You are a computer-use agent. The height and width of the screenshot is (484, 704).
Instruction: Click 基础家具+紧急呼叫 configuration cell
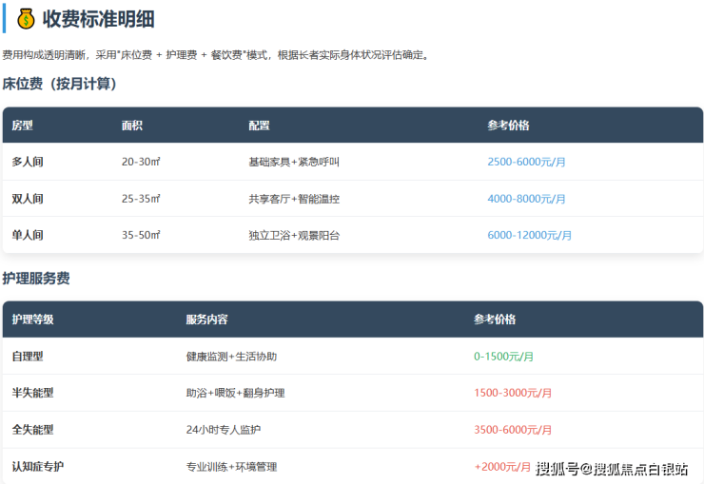pos(294,162)
